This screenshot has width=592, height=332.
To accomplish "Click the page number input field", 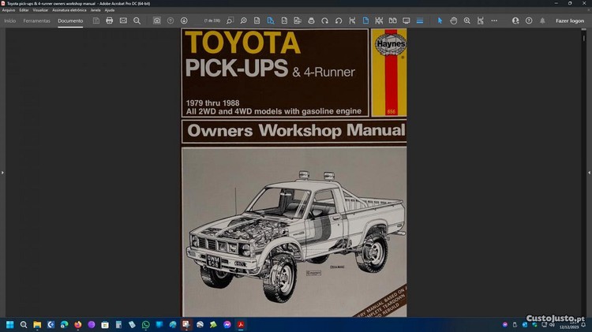I will coord(211,21).
